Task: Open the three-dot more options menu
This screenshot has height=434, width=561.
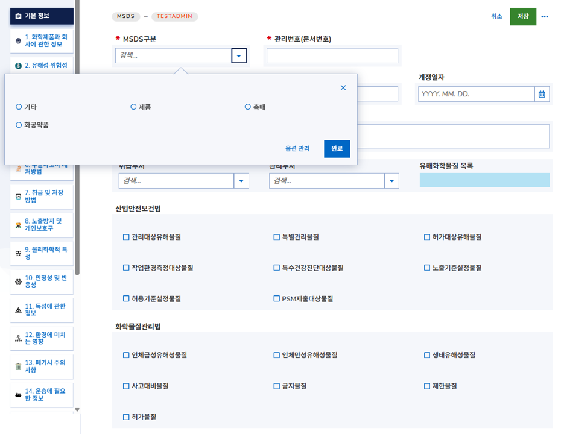Action: (545, 16)
